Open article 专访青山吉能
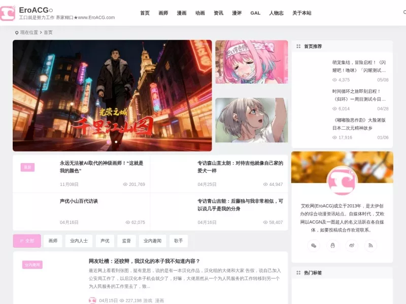Image resolution: width=406 pixels, height=304 pixels. [x=240, y=205]
